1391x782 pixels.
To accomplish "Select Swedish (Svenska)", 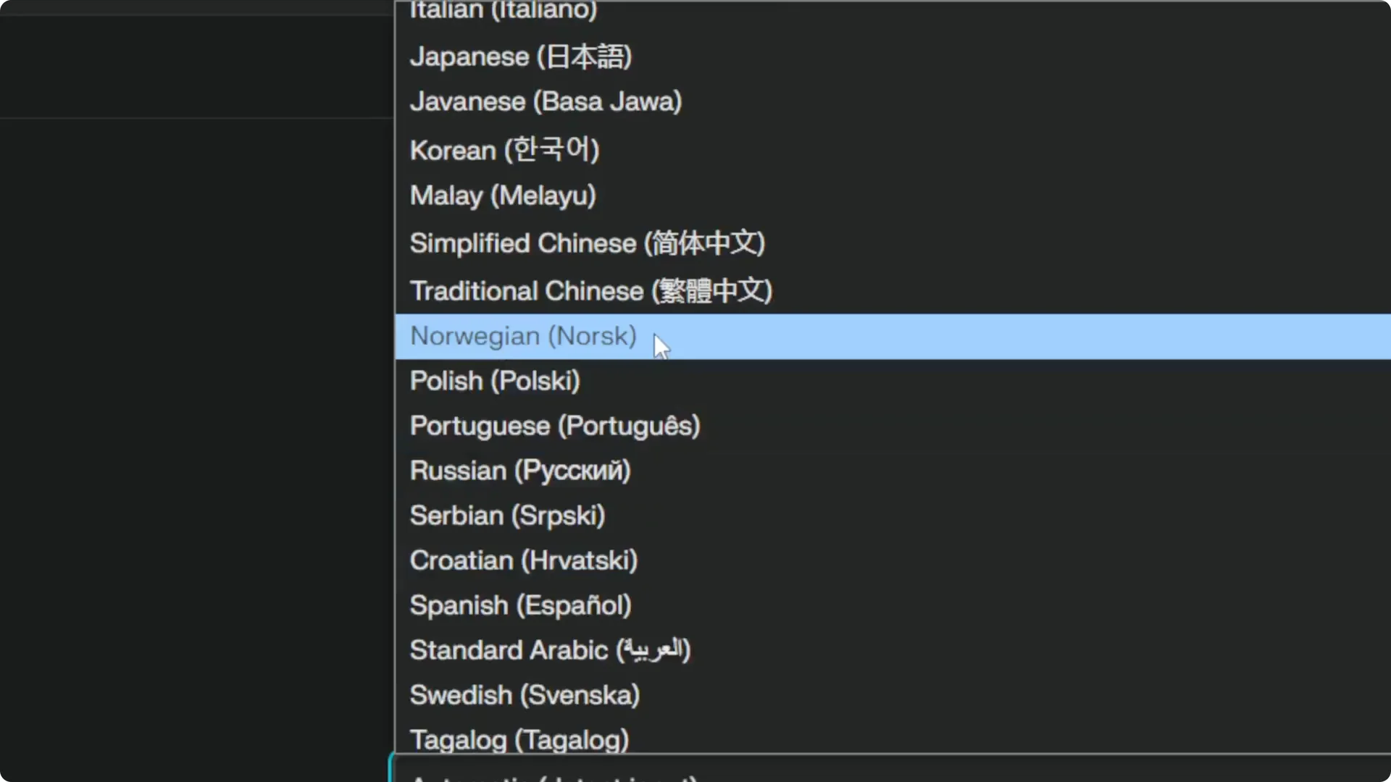I will point(525,694).
